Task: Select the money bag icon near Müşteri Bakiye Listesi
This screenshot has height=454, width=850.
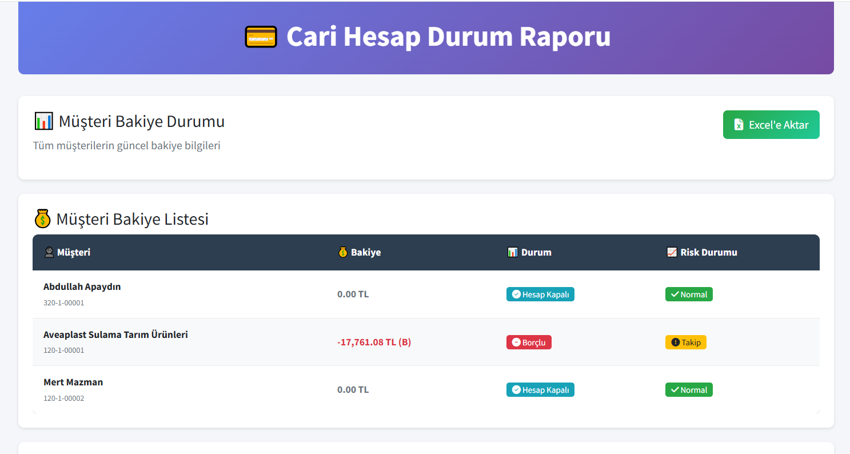Action: 42,218
